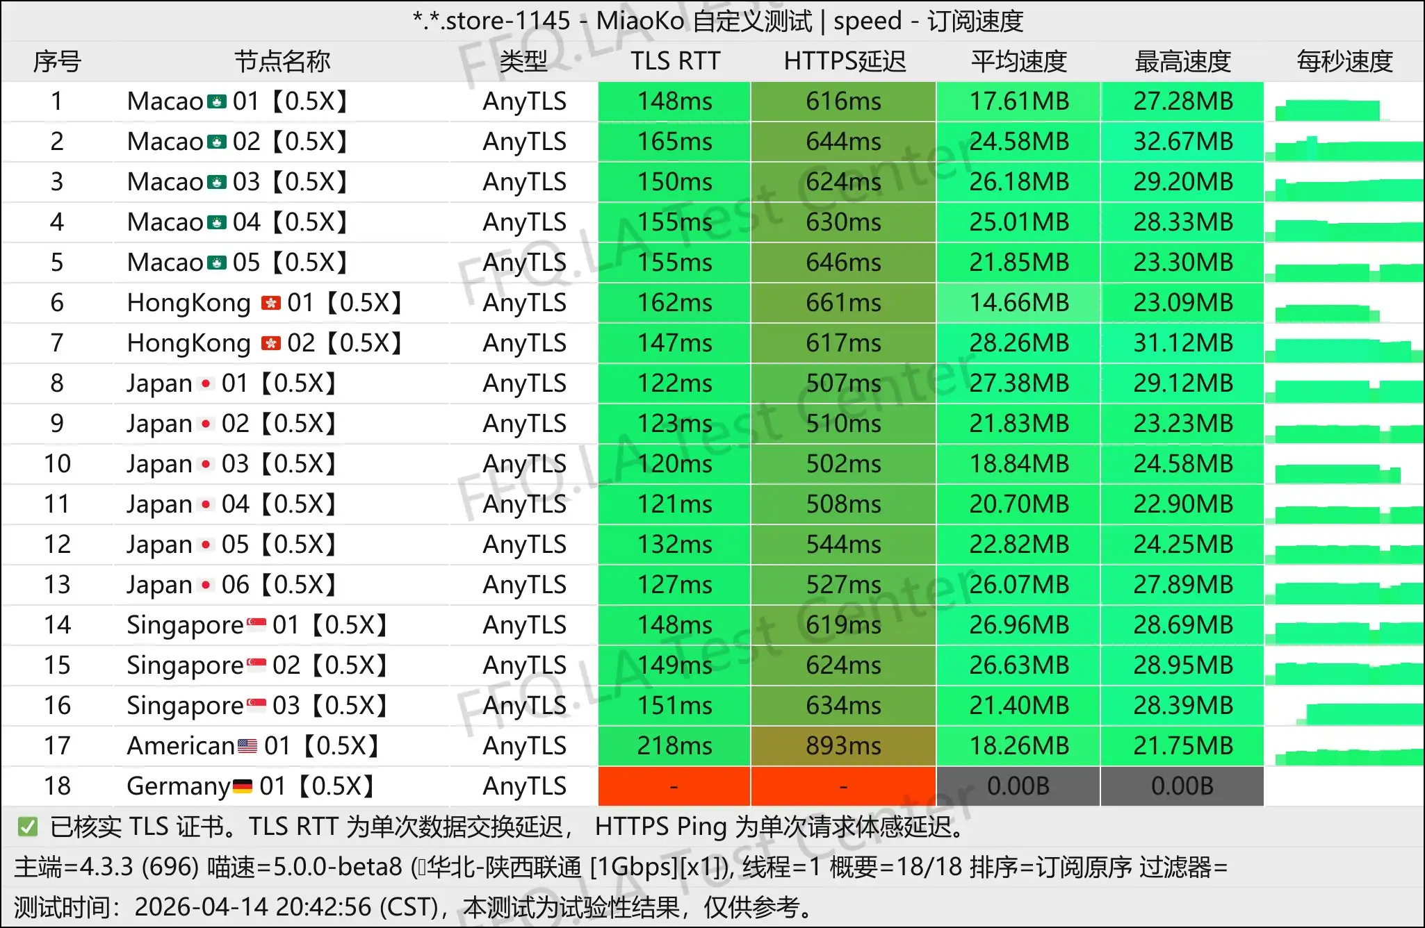The image size is (1425, 928).
Task: Click the 644ms HTTPS delay cell
Action: [x=843, y=142]
